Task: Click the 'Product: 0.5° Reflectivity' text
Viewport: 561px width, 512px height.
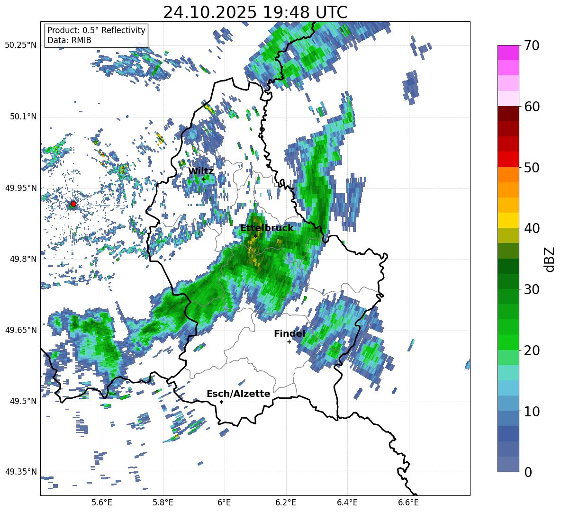Action: click(96, 30)
